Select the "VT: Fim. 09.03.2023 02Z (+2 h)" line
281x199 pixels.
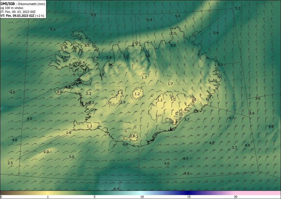[x=22, y=16]
